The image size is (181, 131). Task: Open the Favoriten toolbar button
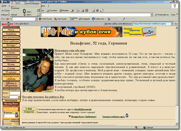[52, 11]
